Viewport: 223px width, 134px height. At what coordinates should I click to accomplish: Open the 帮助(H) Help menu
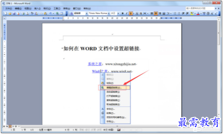pos(87,8)
